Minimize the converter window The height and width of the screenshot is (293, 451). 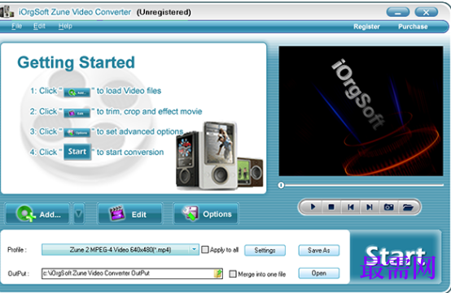point(398,12)
